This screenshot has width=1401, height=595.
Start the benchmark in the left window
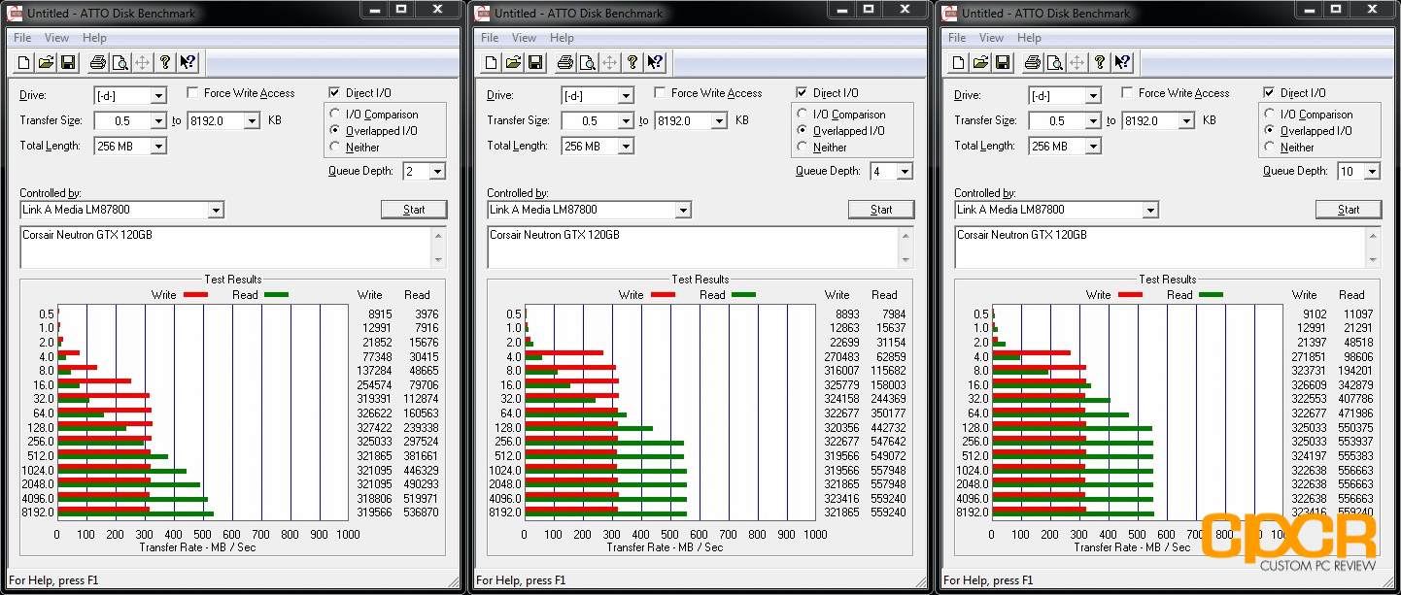click(414, 210)
